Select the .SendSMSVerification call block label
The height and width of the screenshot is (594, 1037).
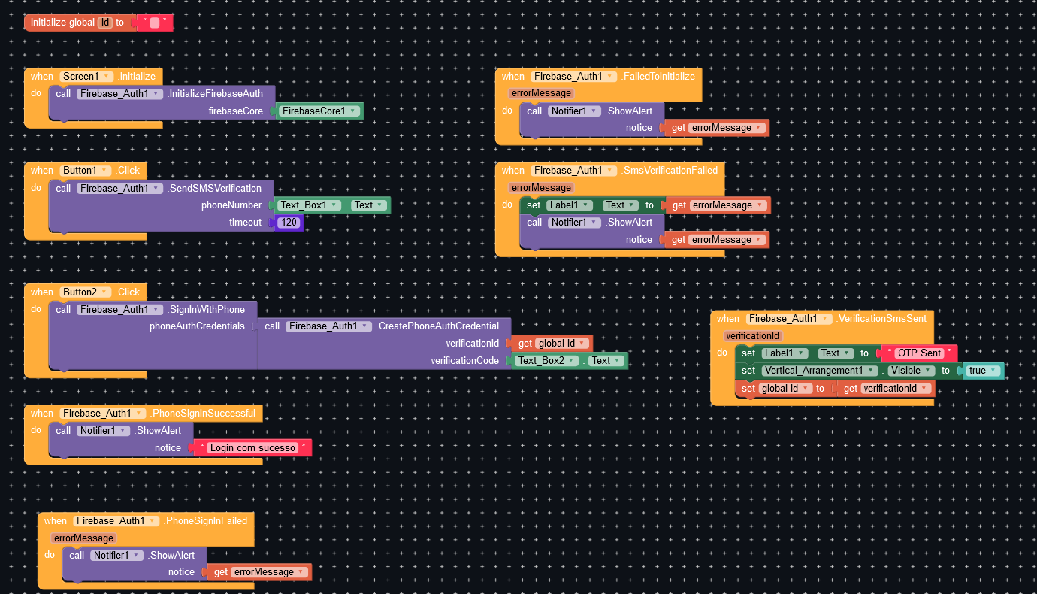pyautogui.click(x=215, y=189)
